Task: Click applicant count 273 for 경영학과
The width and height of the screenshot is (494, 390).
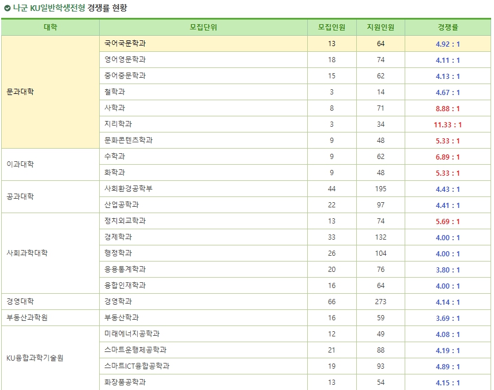Action: [x=380, y=301]
